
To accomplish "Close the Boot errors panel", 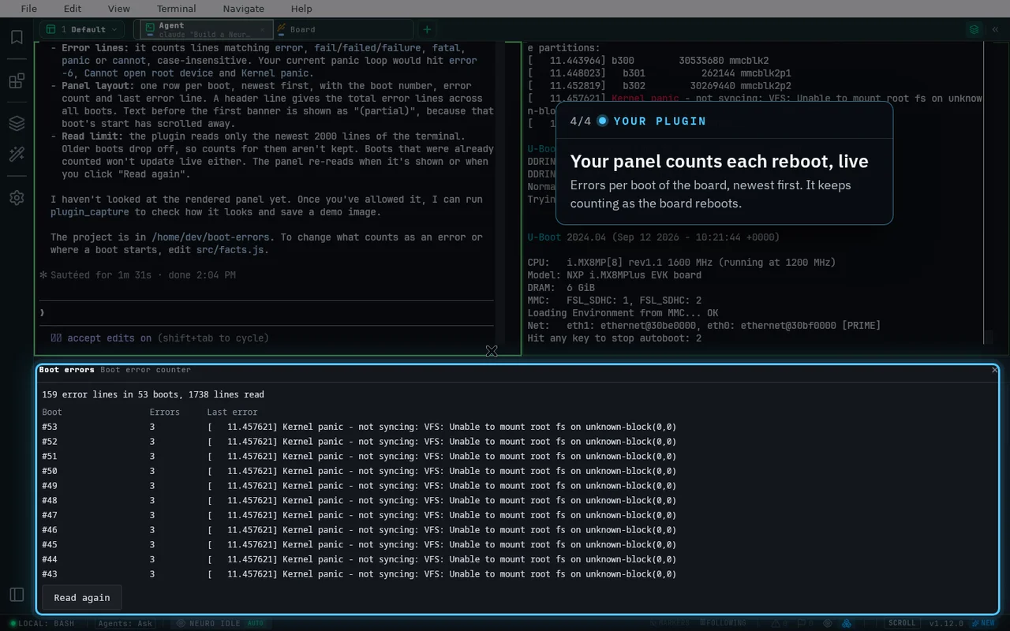I will click(x=995, y=369).
